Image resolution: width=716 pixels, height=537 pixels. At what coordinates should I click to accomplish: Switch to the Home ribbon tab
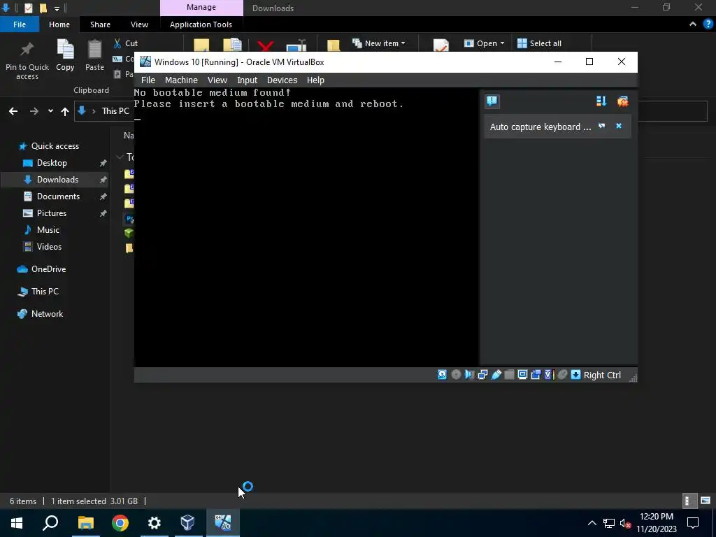pyautogui.click(x=59, y=24)
